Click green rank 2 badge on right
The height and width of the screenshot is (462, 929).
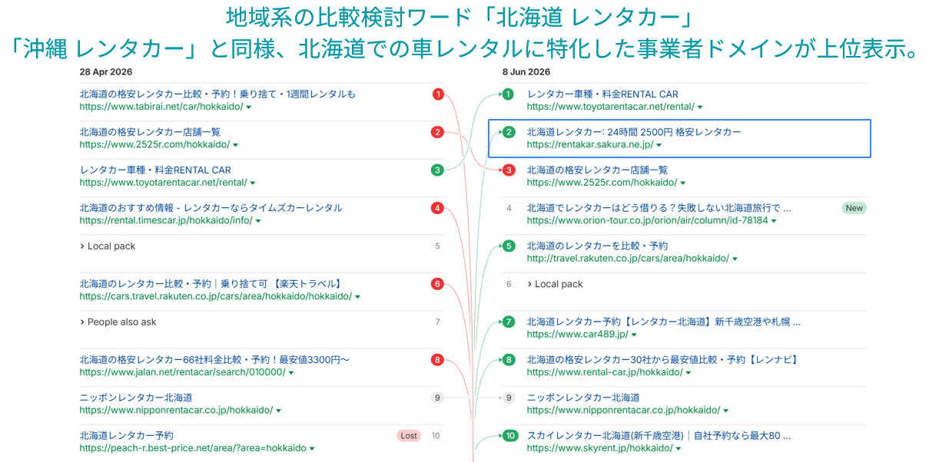click(508, 132)
